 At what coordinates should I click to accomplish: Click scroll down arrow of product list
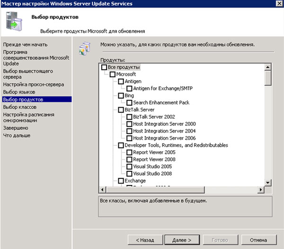[268, 183]
